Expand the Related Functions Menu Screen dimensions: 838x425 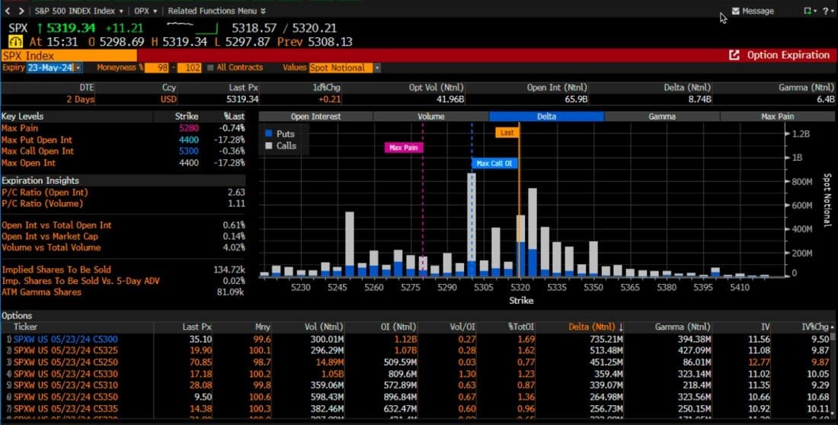coord(217,11)
